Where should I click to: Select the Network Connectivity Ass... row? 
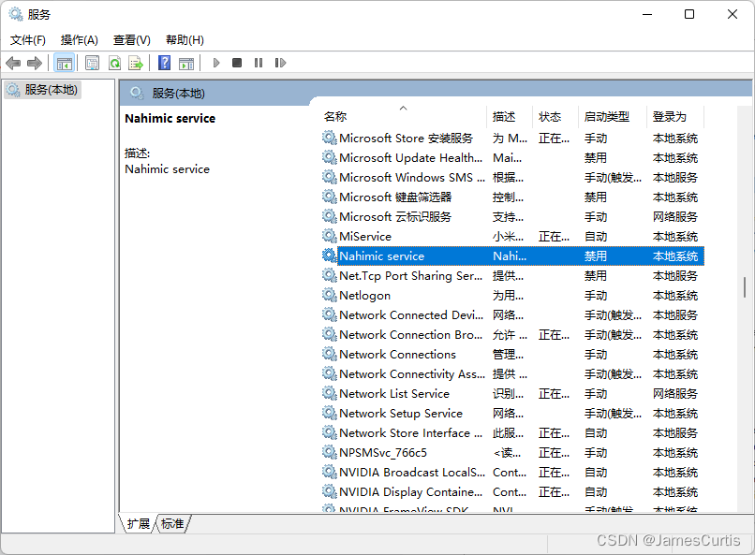[512, 374]
